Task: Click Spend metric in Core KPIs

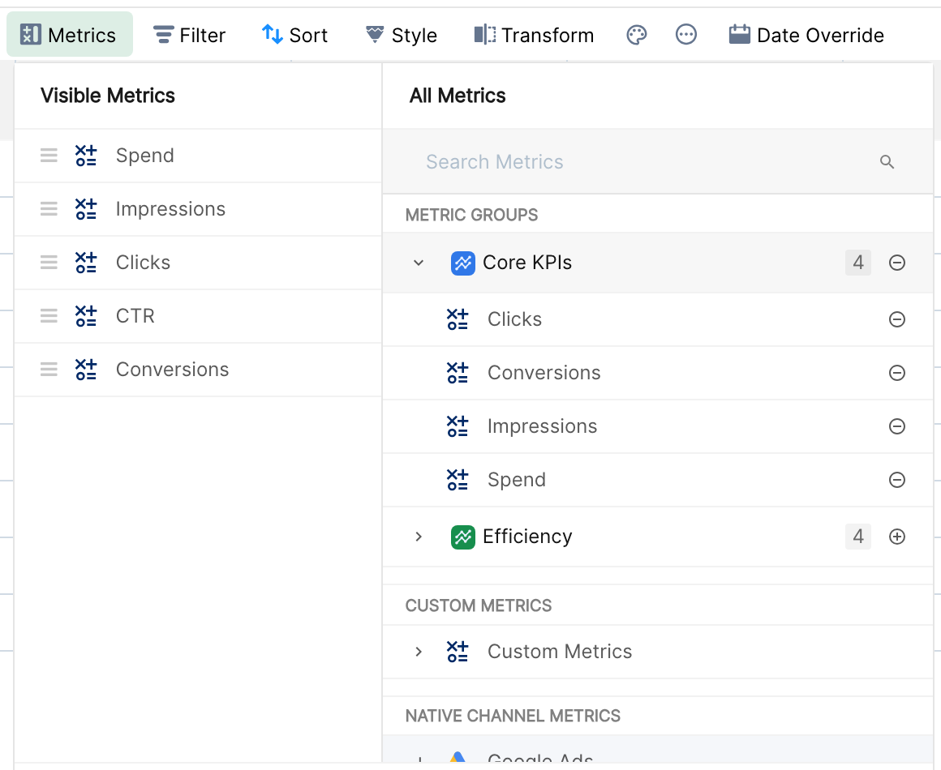Action: (x=516, y=480)
